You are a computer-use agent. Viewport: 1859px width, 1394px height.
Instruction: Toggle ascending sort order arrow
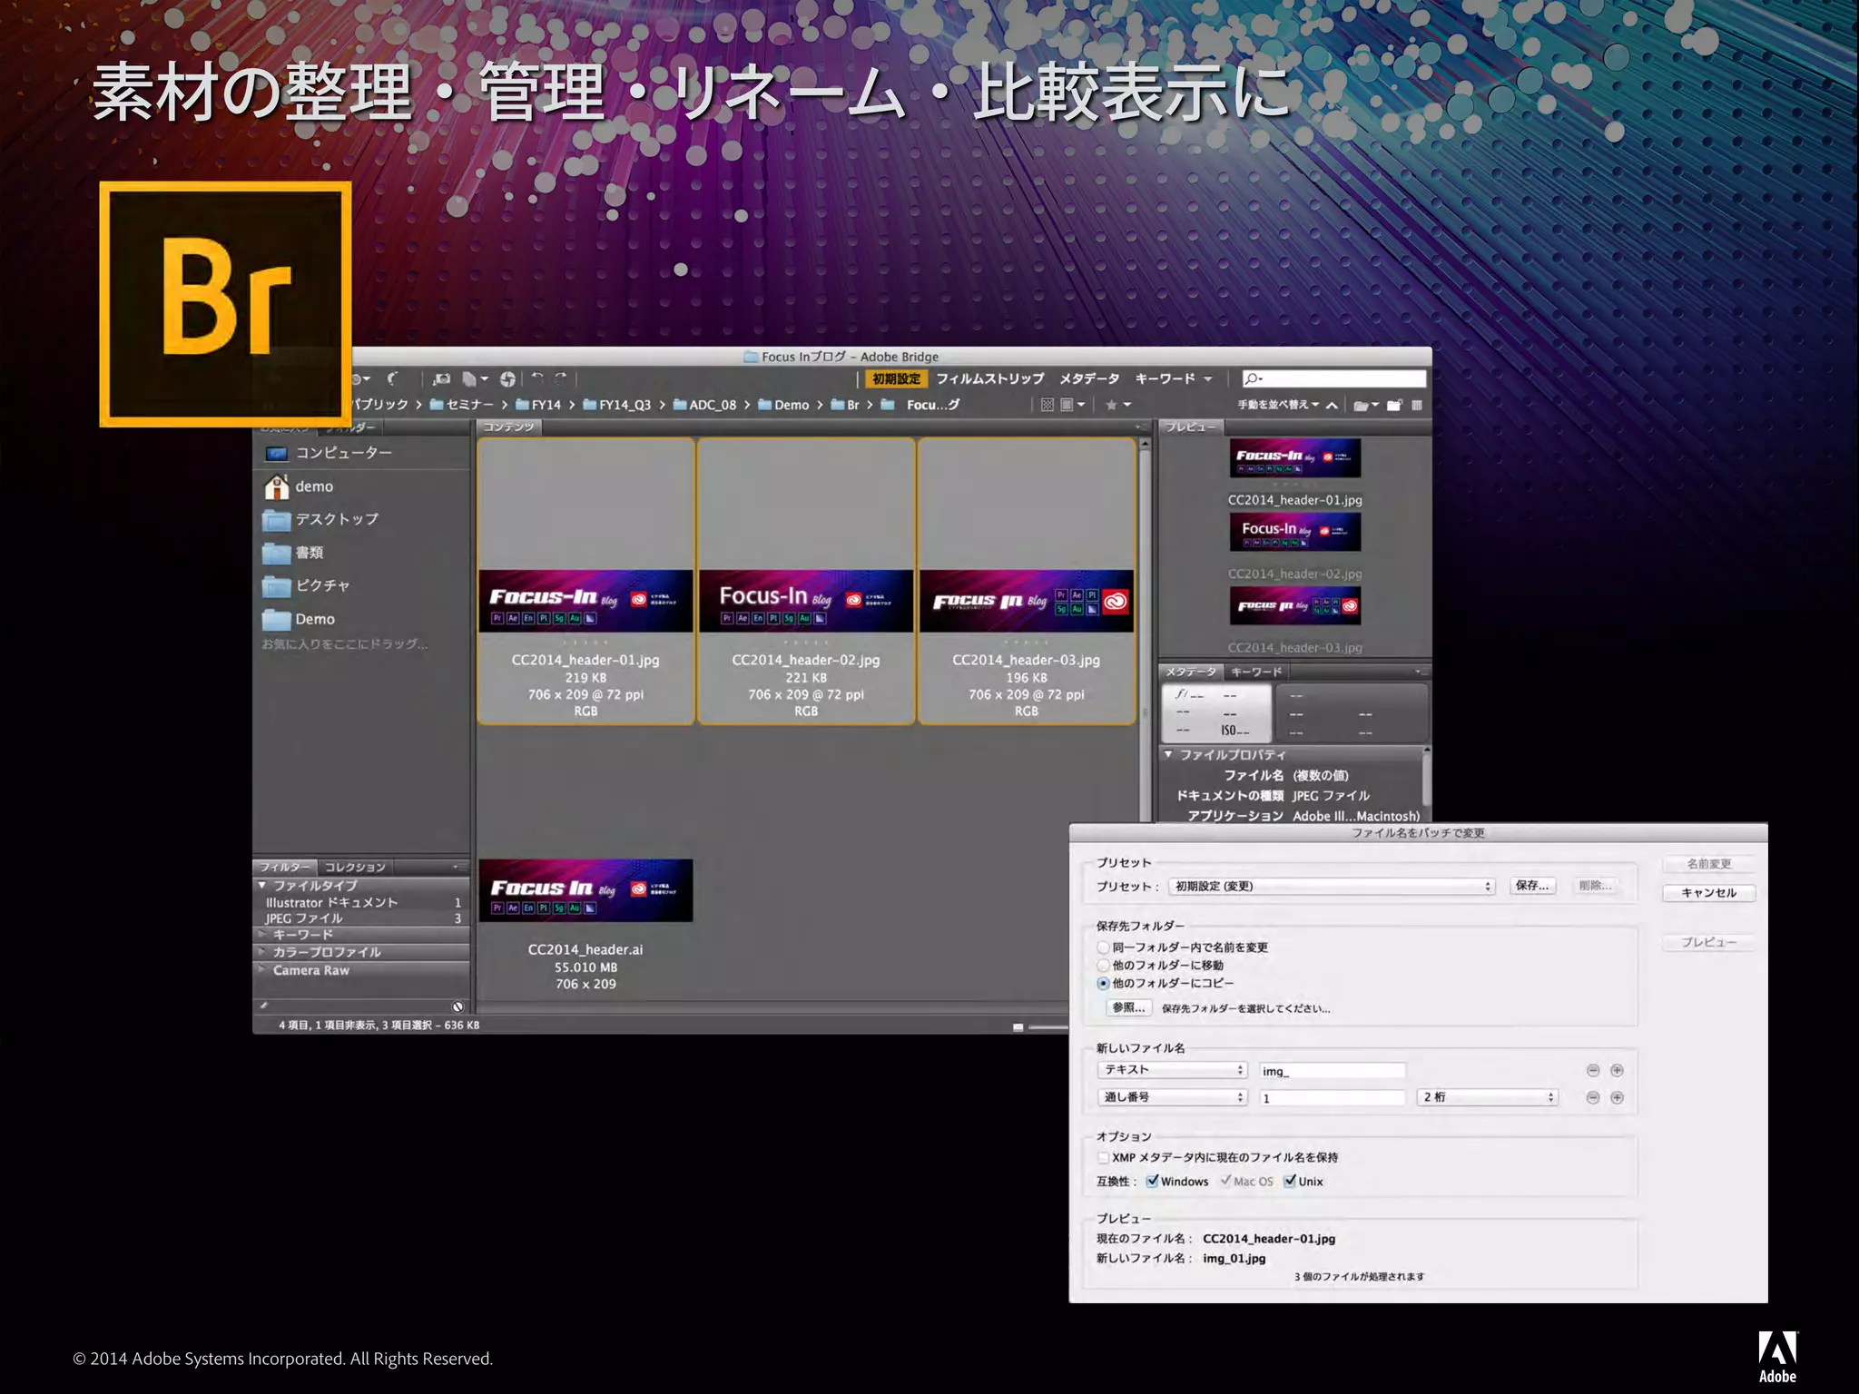(1332, 405)
